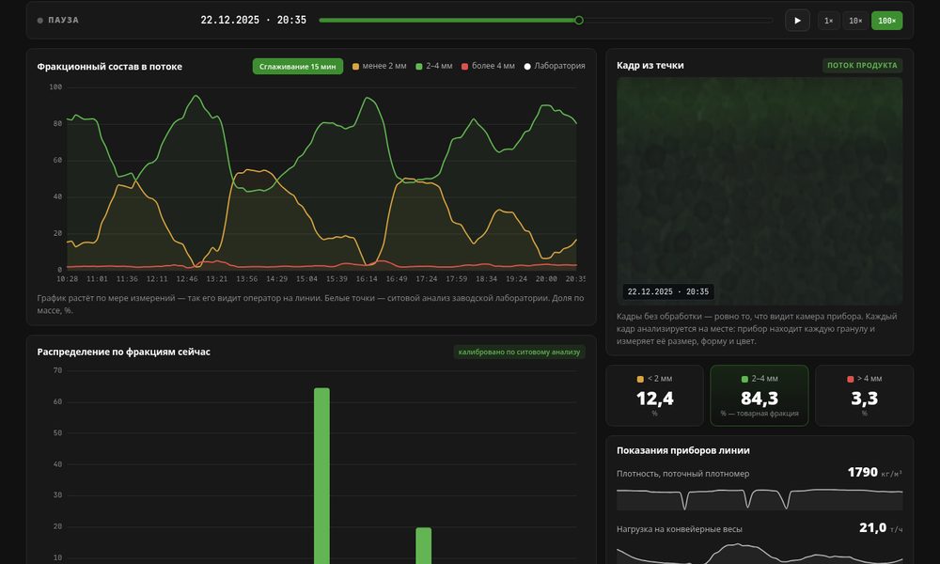Toggle the 'менее 2 мм' legend series
940x564 pixels.
379,66
